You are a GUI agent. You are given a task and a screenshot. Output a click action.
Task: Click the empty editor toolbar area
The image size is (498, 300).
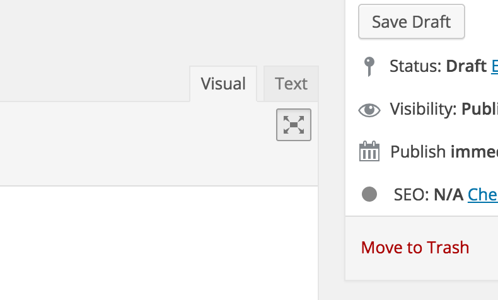[x=137, y=144]
